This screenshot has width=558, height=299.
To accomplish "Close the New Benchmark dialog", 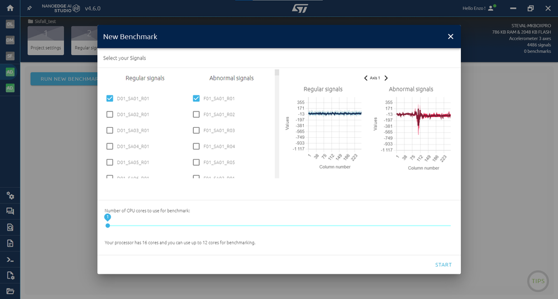I will click(x=451, y=37).
